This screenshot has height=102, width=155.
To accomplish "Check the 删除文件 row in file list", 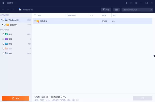I will point(35,21).
